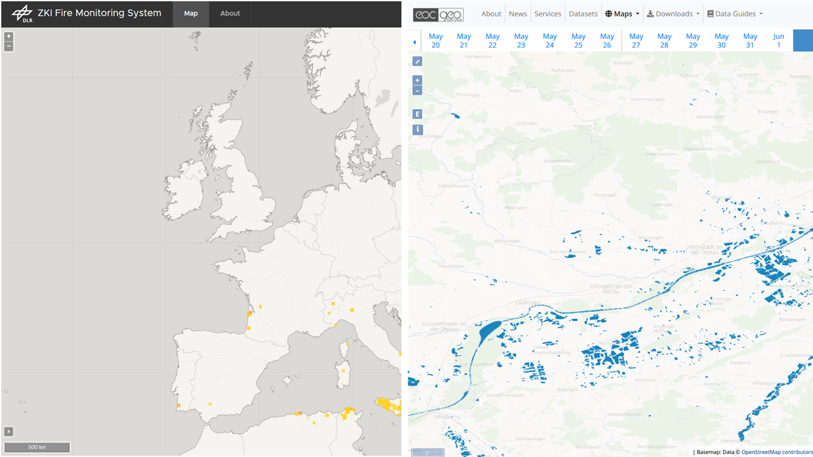The width and height of the screenshot is (813, 457).
Task: Zoom in on the fire monitoring map
Action: 9,37
